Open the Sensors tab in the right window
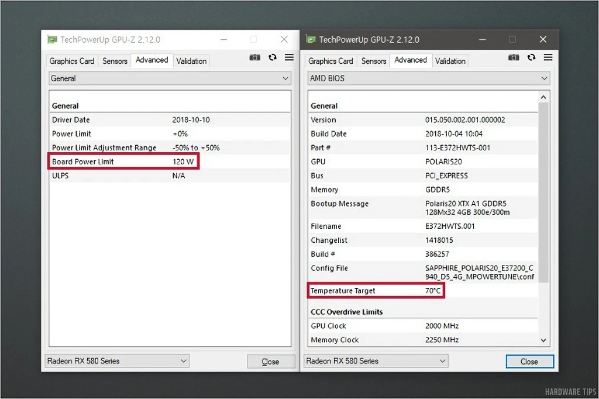599x399 pixels. [x=374, y=61]
